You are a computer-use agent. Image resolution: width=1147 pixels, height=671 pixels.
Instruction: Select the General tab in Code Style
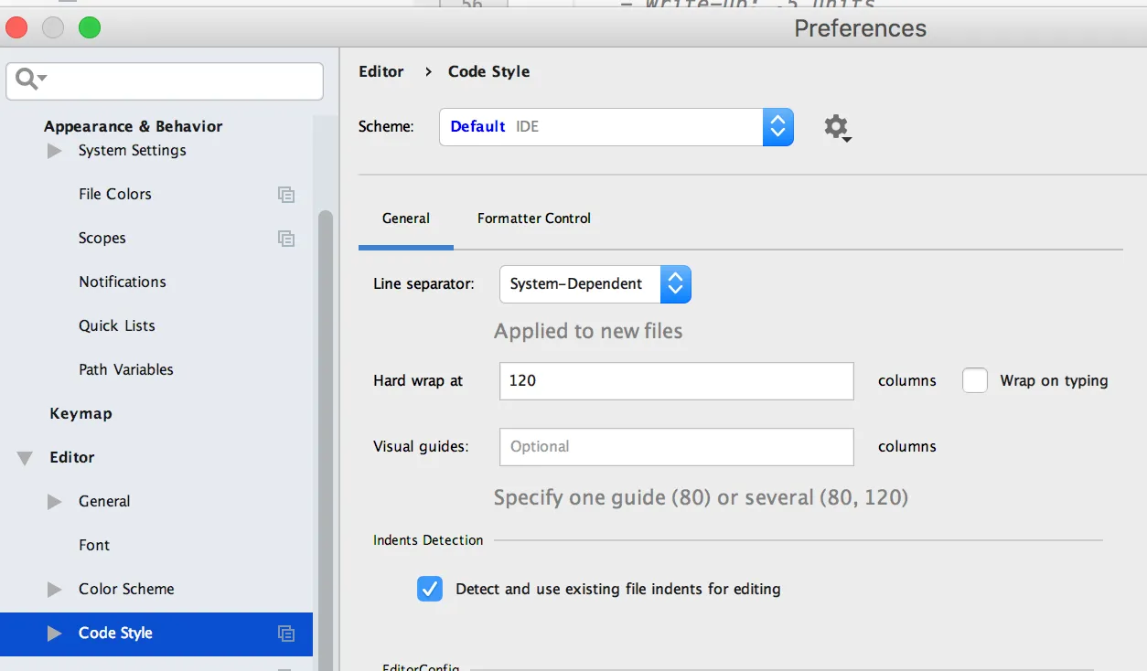(406, 218)
